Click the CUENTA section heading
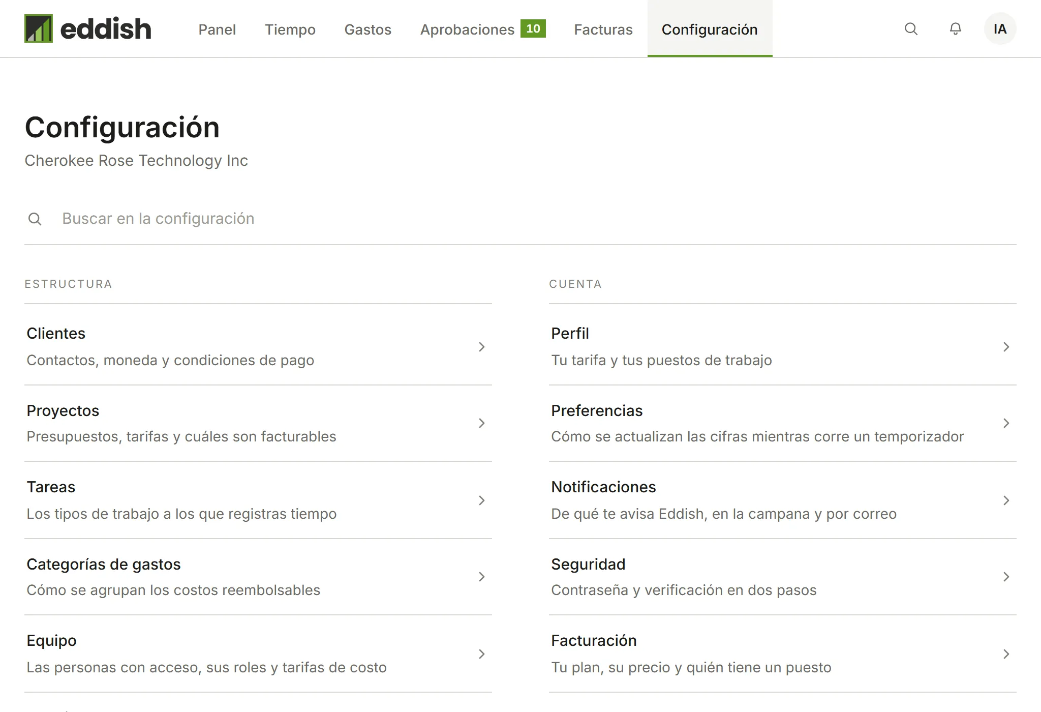1041x712 pixels. click(x=575, y=284)
